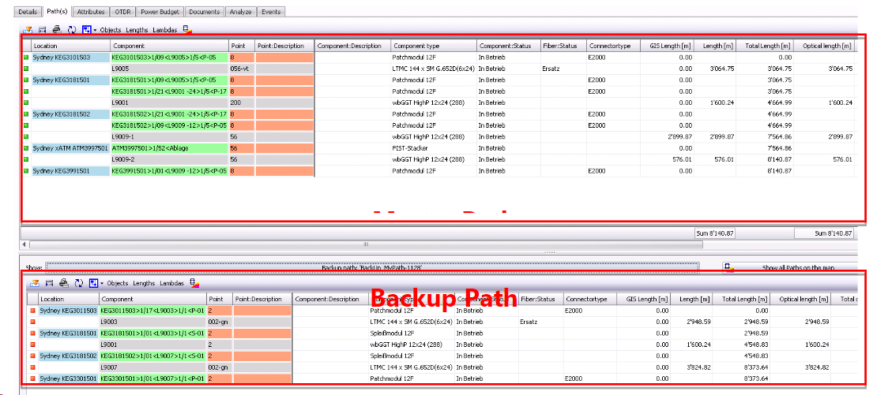The width and height of the screenshot is (873, 395).
Task: Print the backup path table
Action: click(x=63, y=283)
